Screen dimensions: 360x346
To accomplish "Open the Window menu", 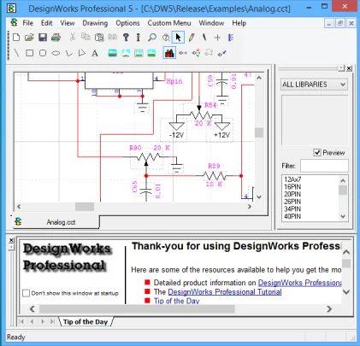I will 211,23.
